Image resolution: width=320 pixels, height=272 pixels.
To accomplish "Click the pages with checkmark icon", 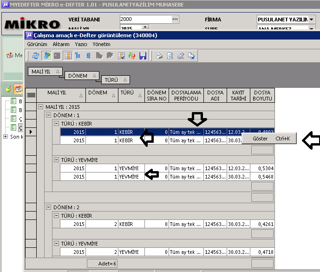I will coord(191,56).
